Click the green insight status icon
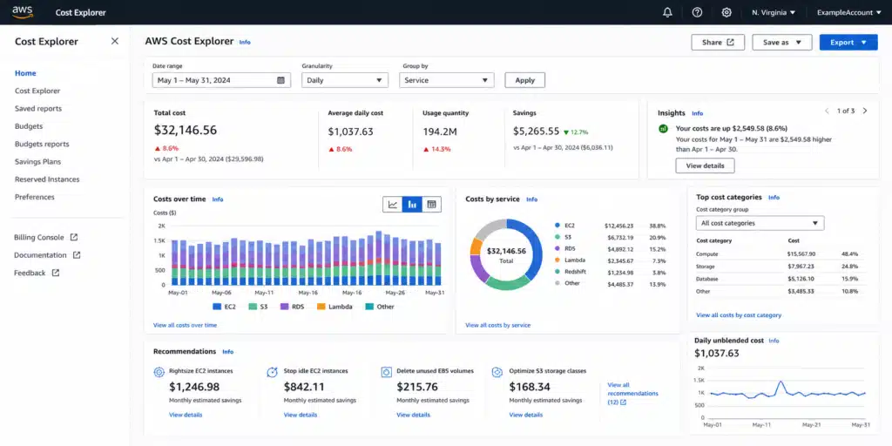This screenshot has width=892, height=446. (x=663, y=129)
